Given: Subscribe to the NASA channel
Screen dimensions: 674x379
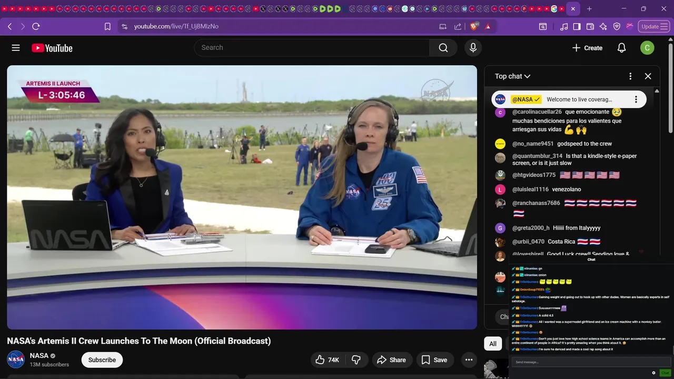Looking at the screenshot, I should tap(102, 360).
